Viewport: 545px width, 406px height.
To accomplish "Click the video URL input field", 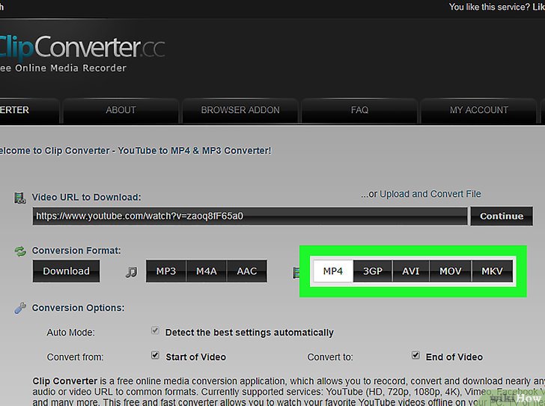I will (x=249, y=216).
